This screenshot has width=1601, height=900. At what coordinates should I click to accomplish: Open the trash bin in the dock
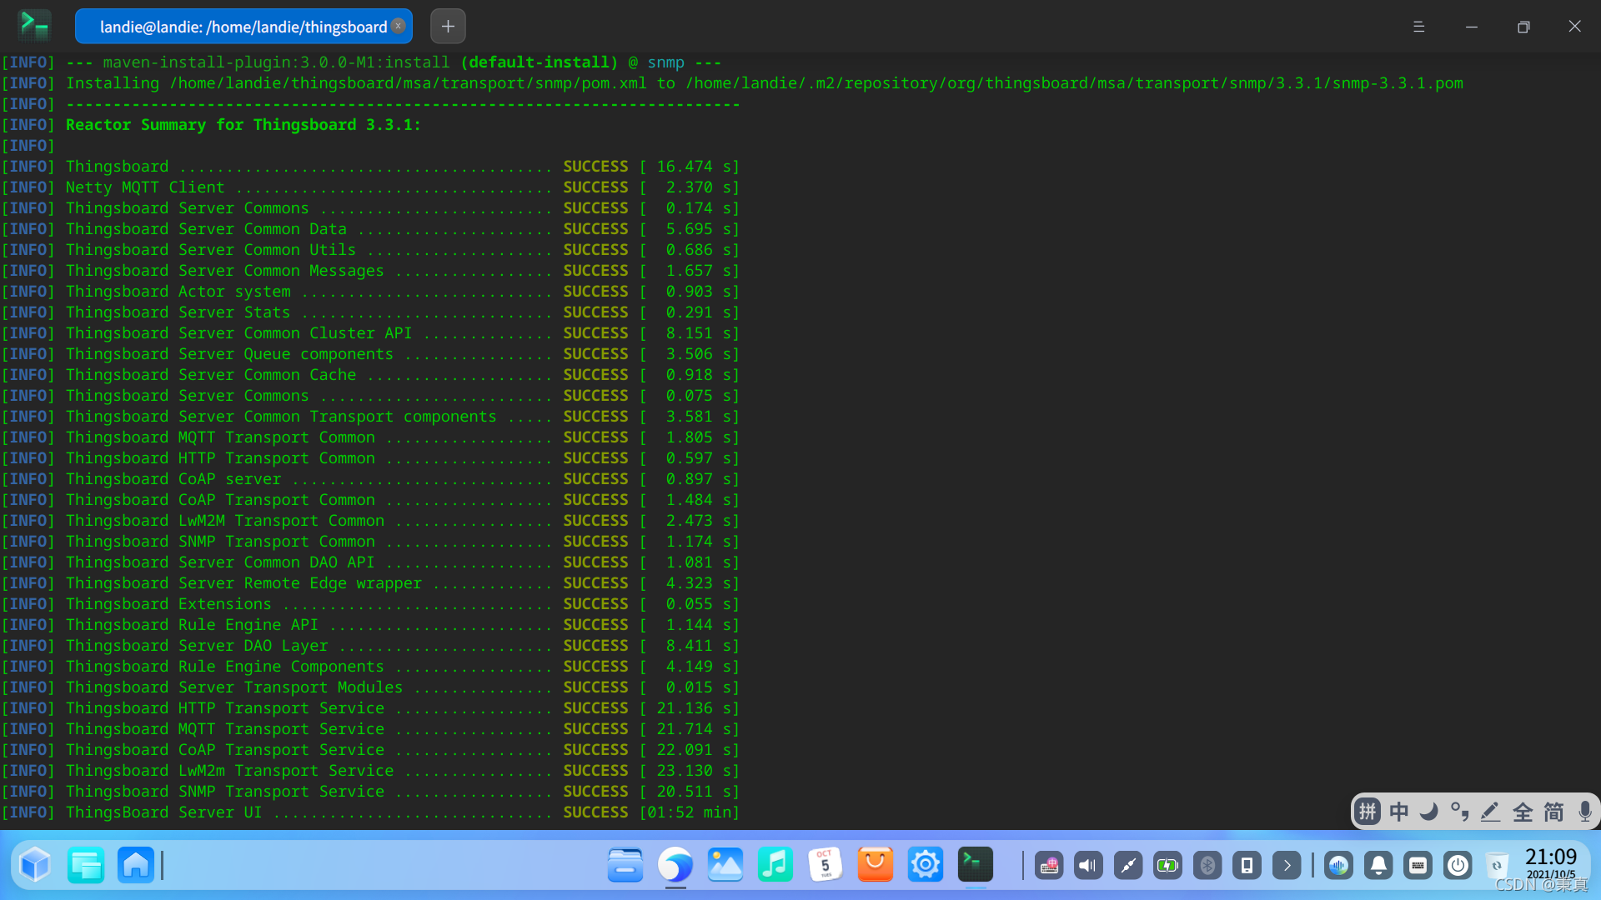1498,866
